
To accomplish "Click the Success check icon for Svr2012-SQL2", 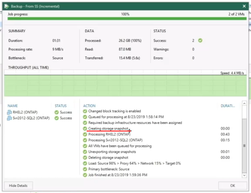I will 56,118.
